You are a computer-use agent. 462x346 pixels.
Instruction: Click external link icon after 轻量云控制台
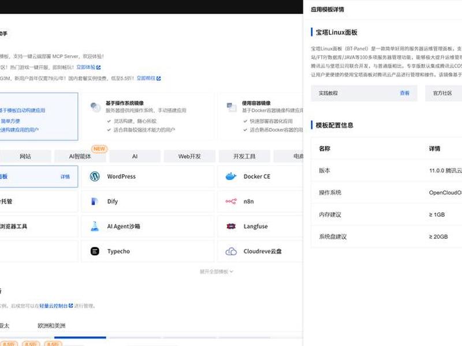click(70, 306)
